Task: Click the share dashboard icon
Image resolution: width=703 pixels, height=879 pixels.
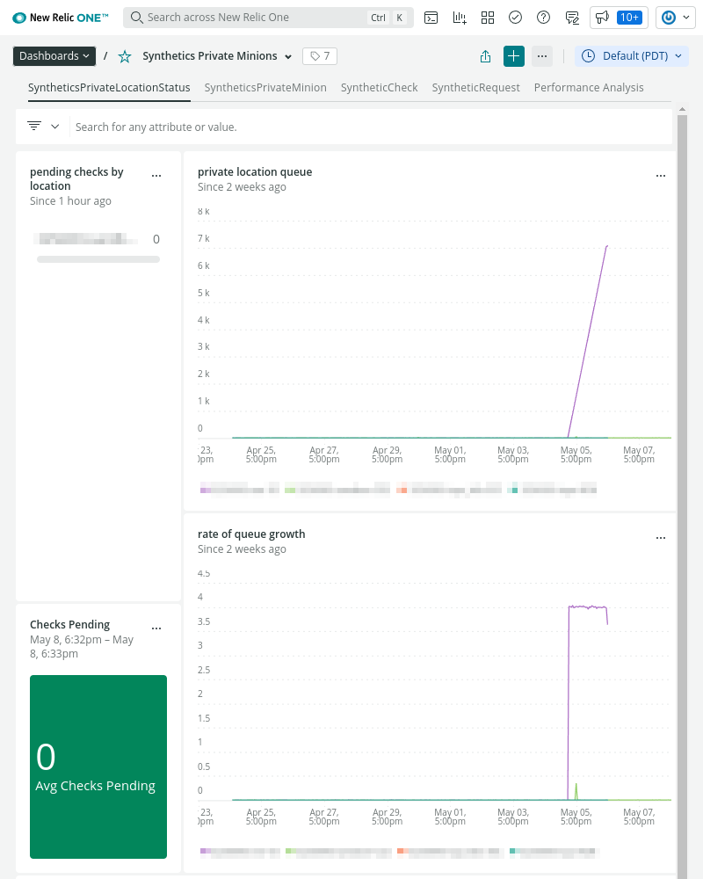Action: (484, 55)
